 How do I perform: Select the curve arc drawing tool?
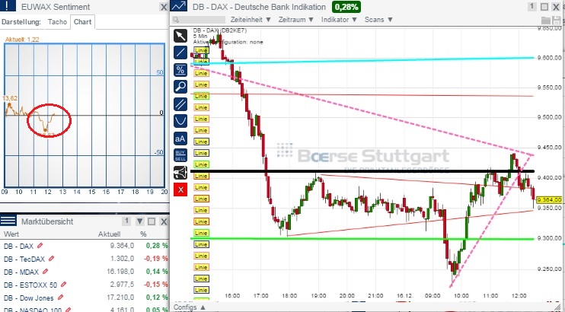[x=180, y=120]
